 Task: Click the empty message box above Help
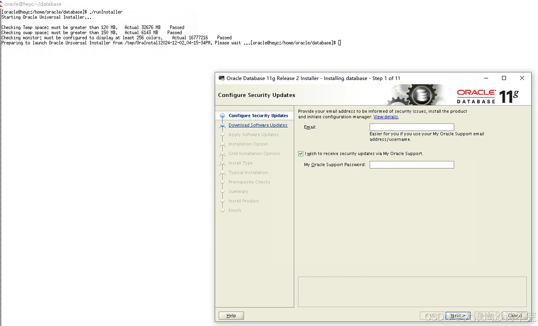(x=412, y=292)
